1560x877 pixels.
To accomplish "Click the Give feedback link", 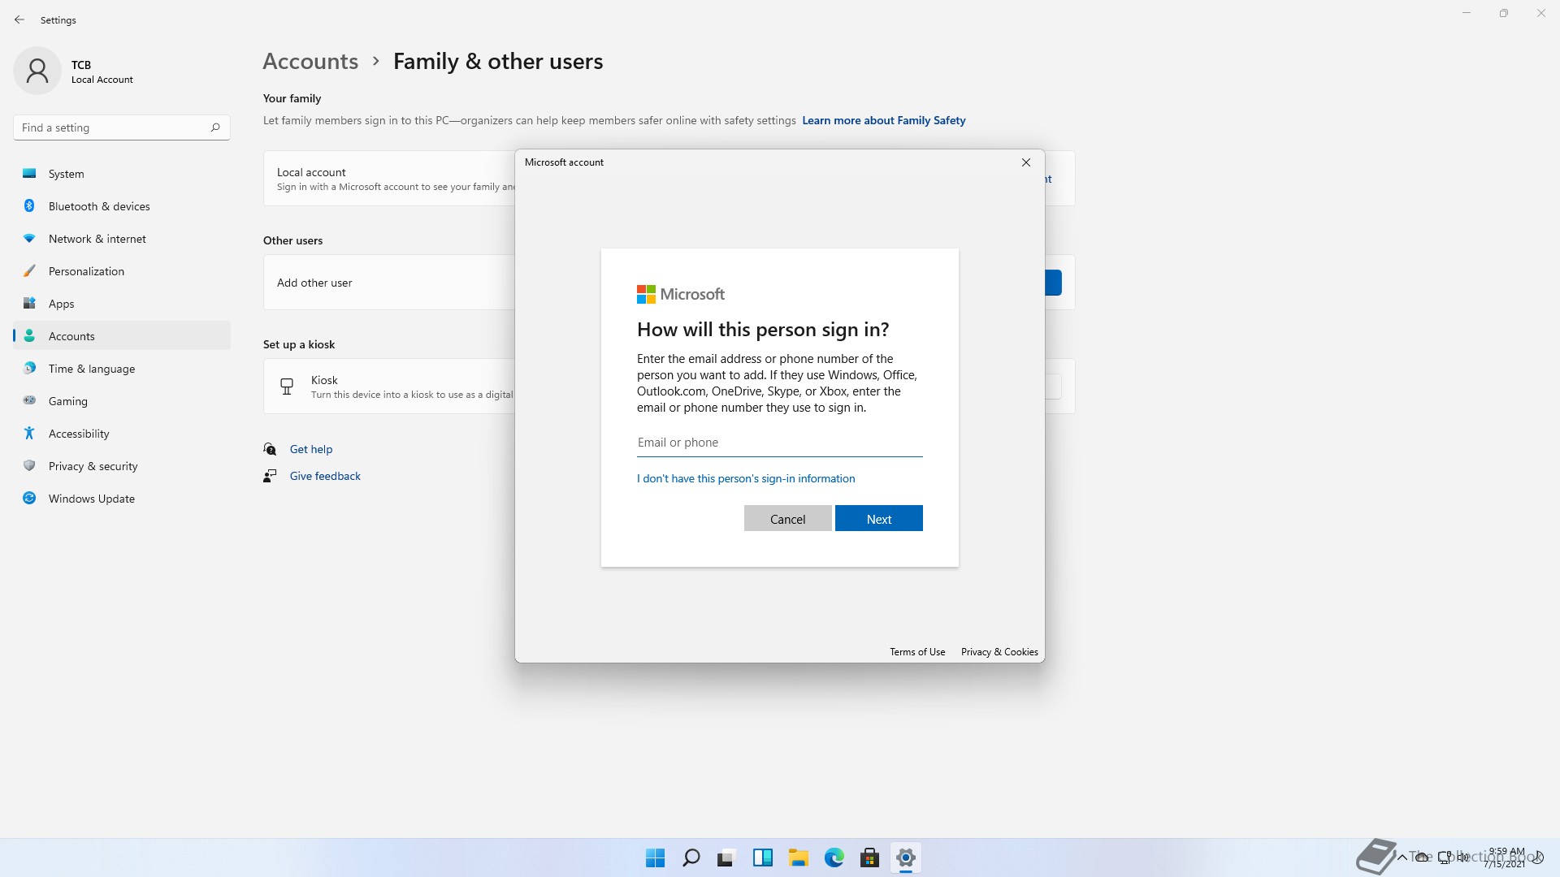I will (x=325, y=476).
